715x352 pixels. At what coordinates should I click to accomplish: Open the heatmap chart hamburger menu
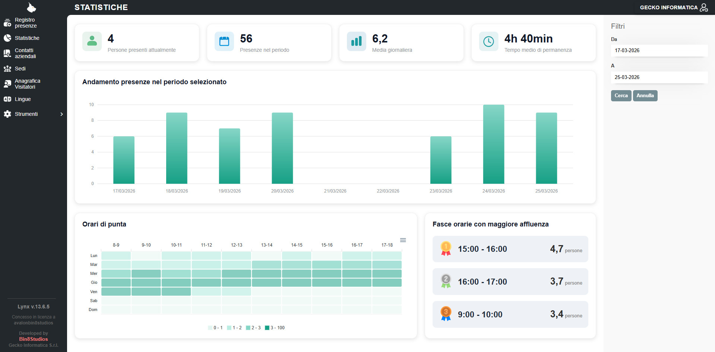pos(403,240)
